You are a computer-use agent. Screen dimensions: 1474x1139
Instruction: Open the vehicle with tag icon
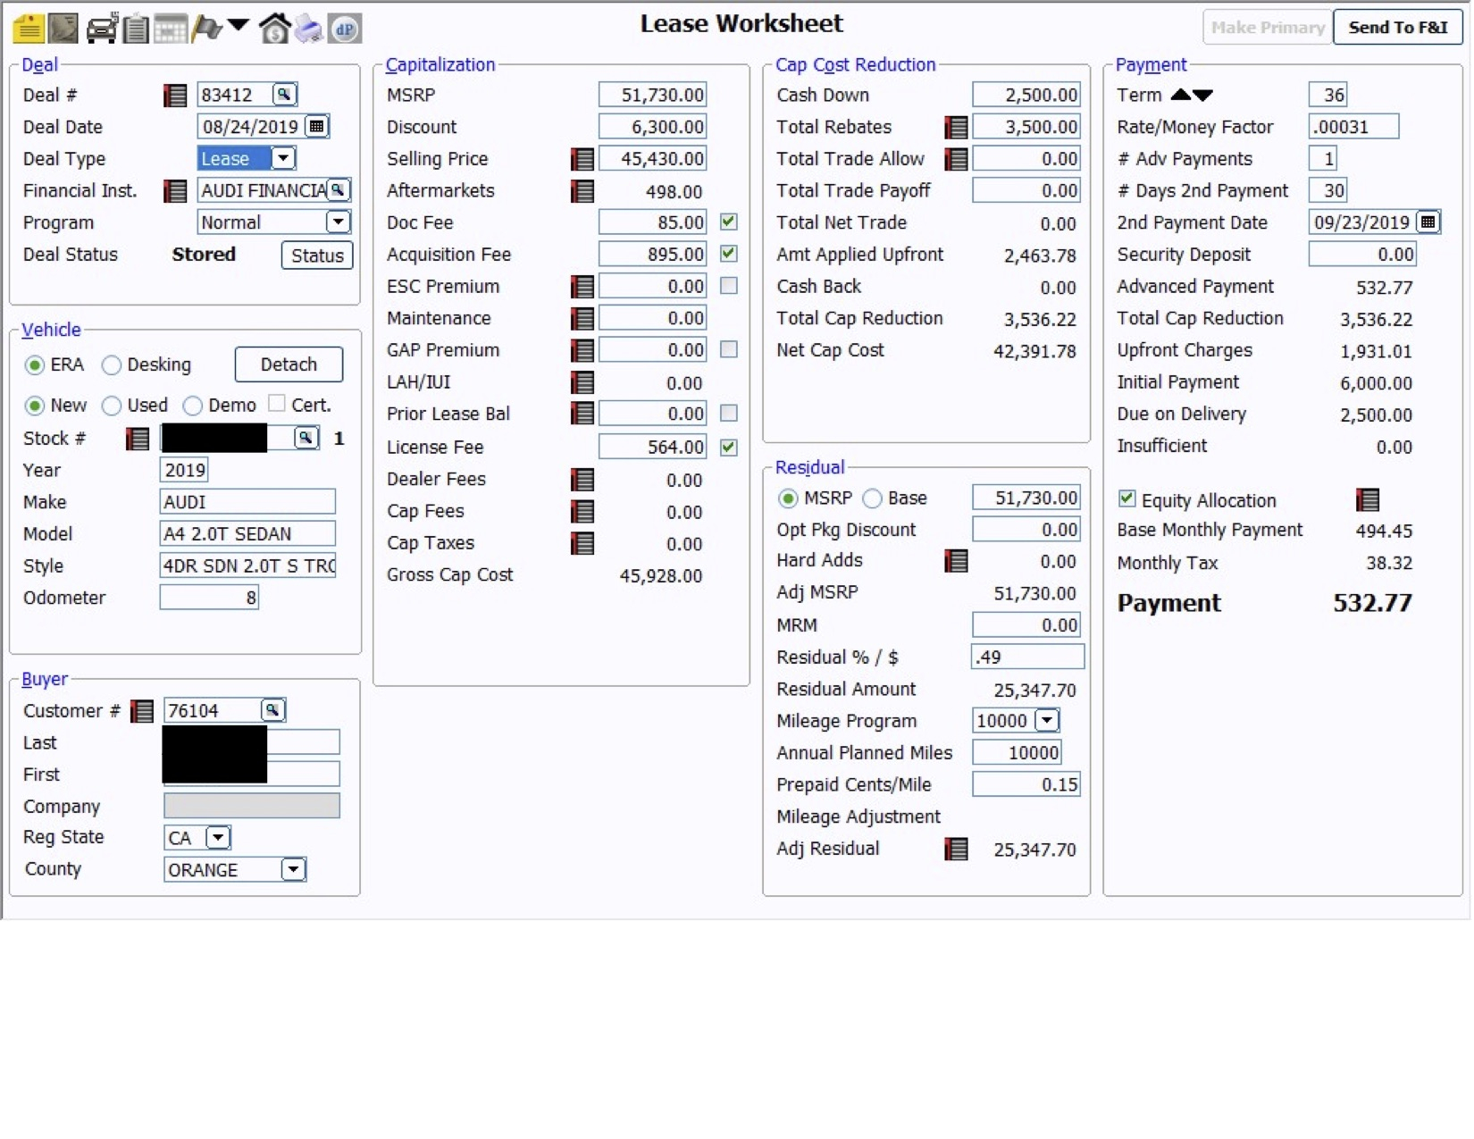[x=101, y=29]
